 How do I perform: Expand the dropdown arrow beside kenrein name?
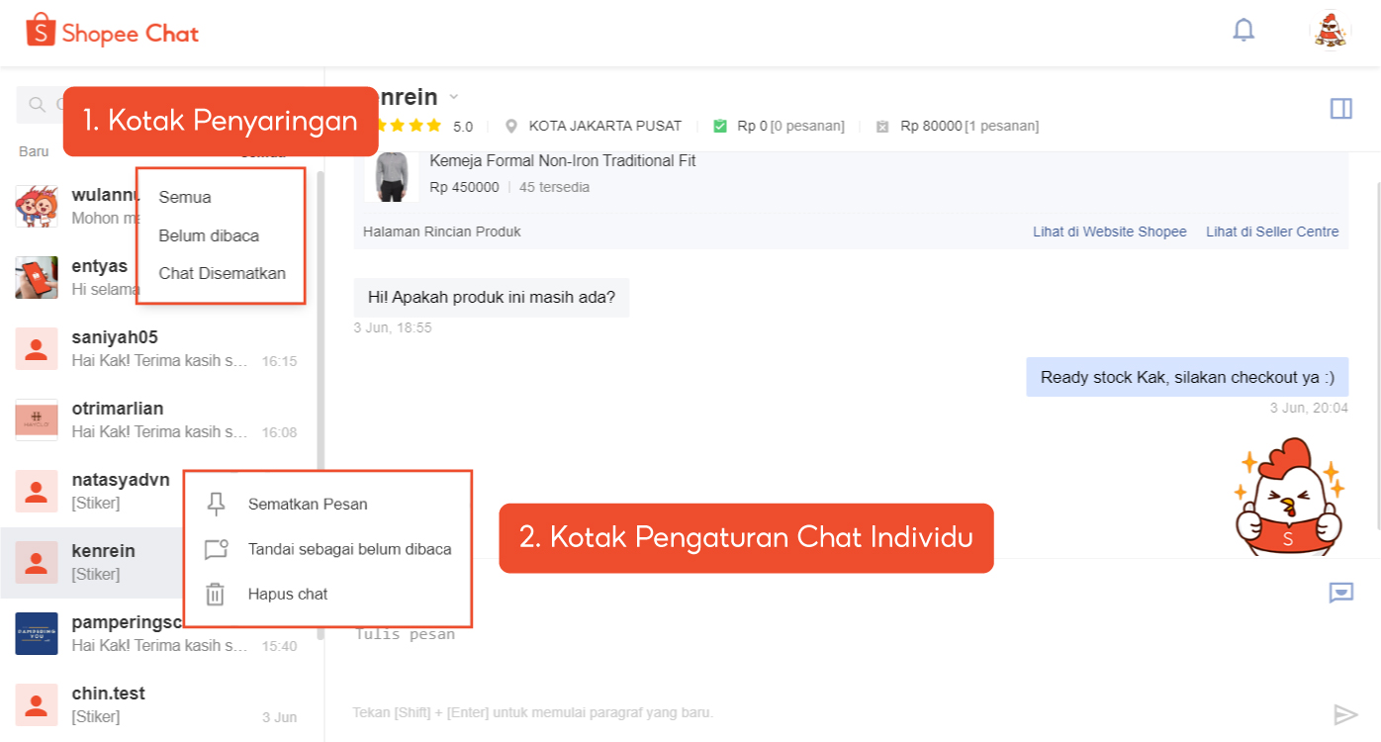454,97
